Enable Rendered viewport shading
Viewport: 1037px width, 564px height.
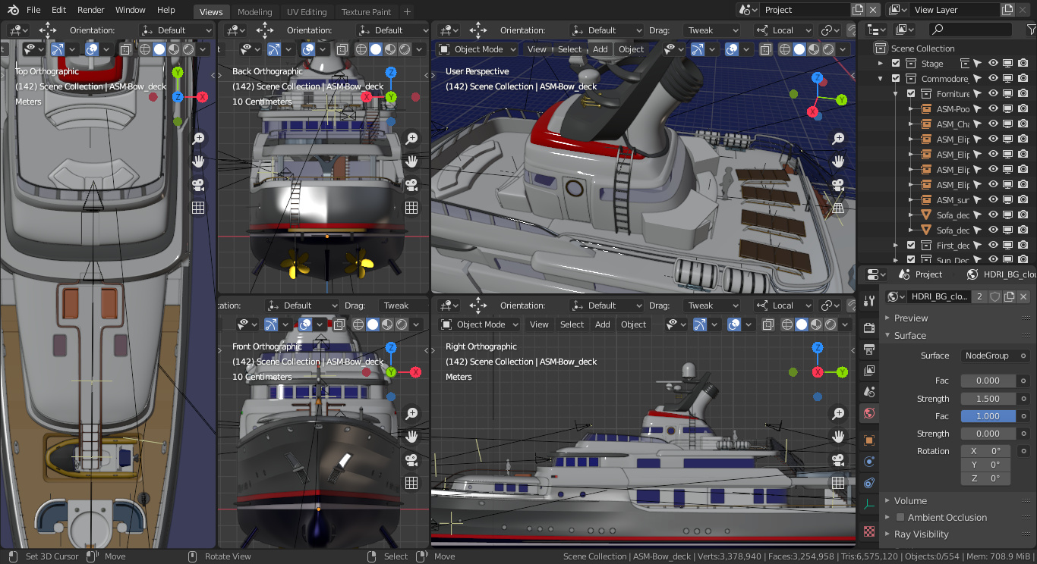(828, 49)
